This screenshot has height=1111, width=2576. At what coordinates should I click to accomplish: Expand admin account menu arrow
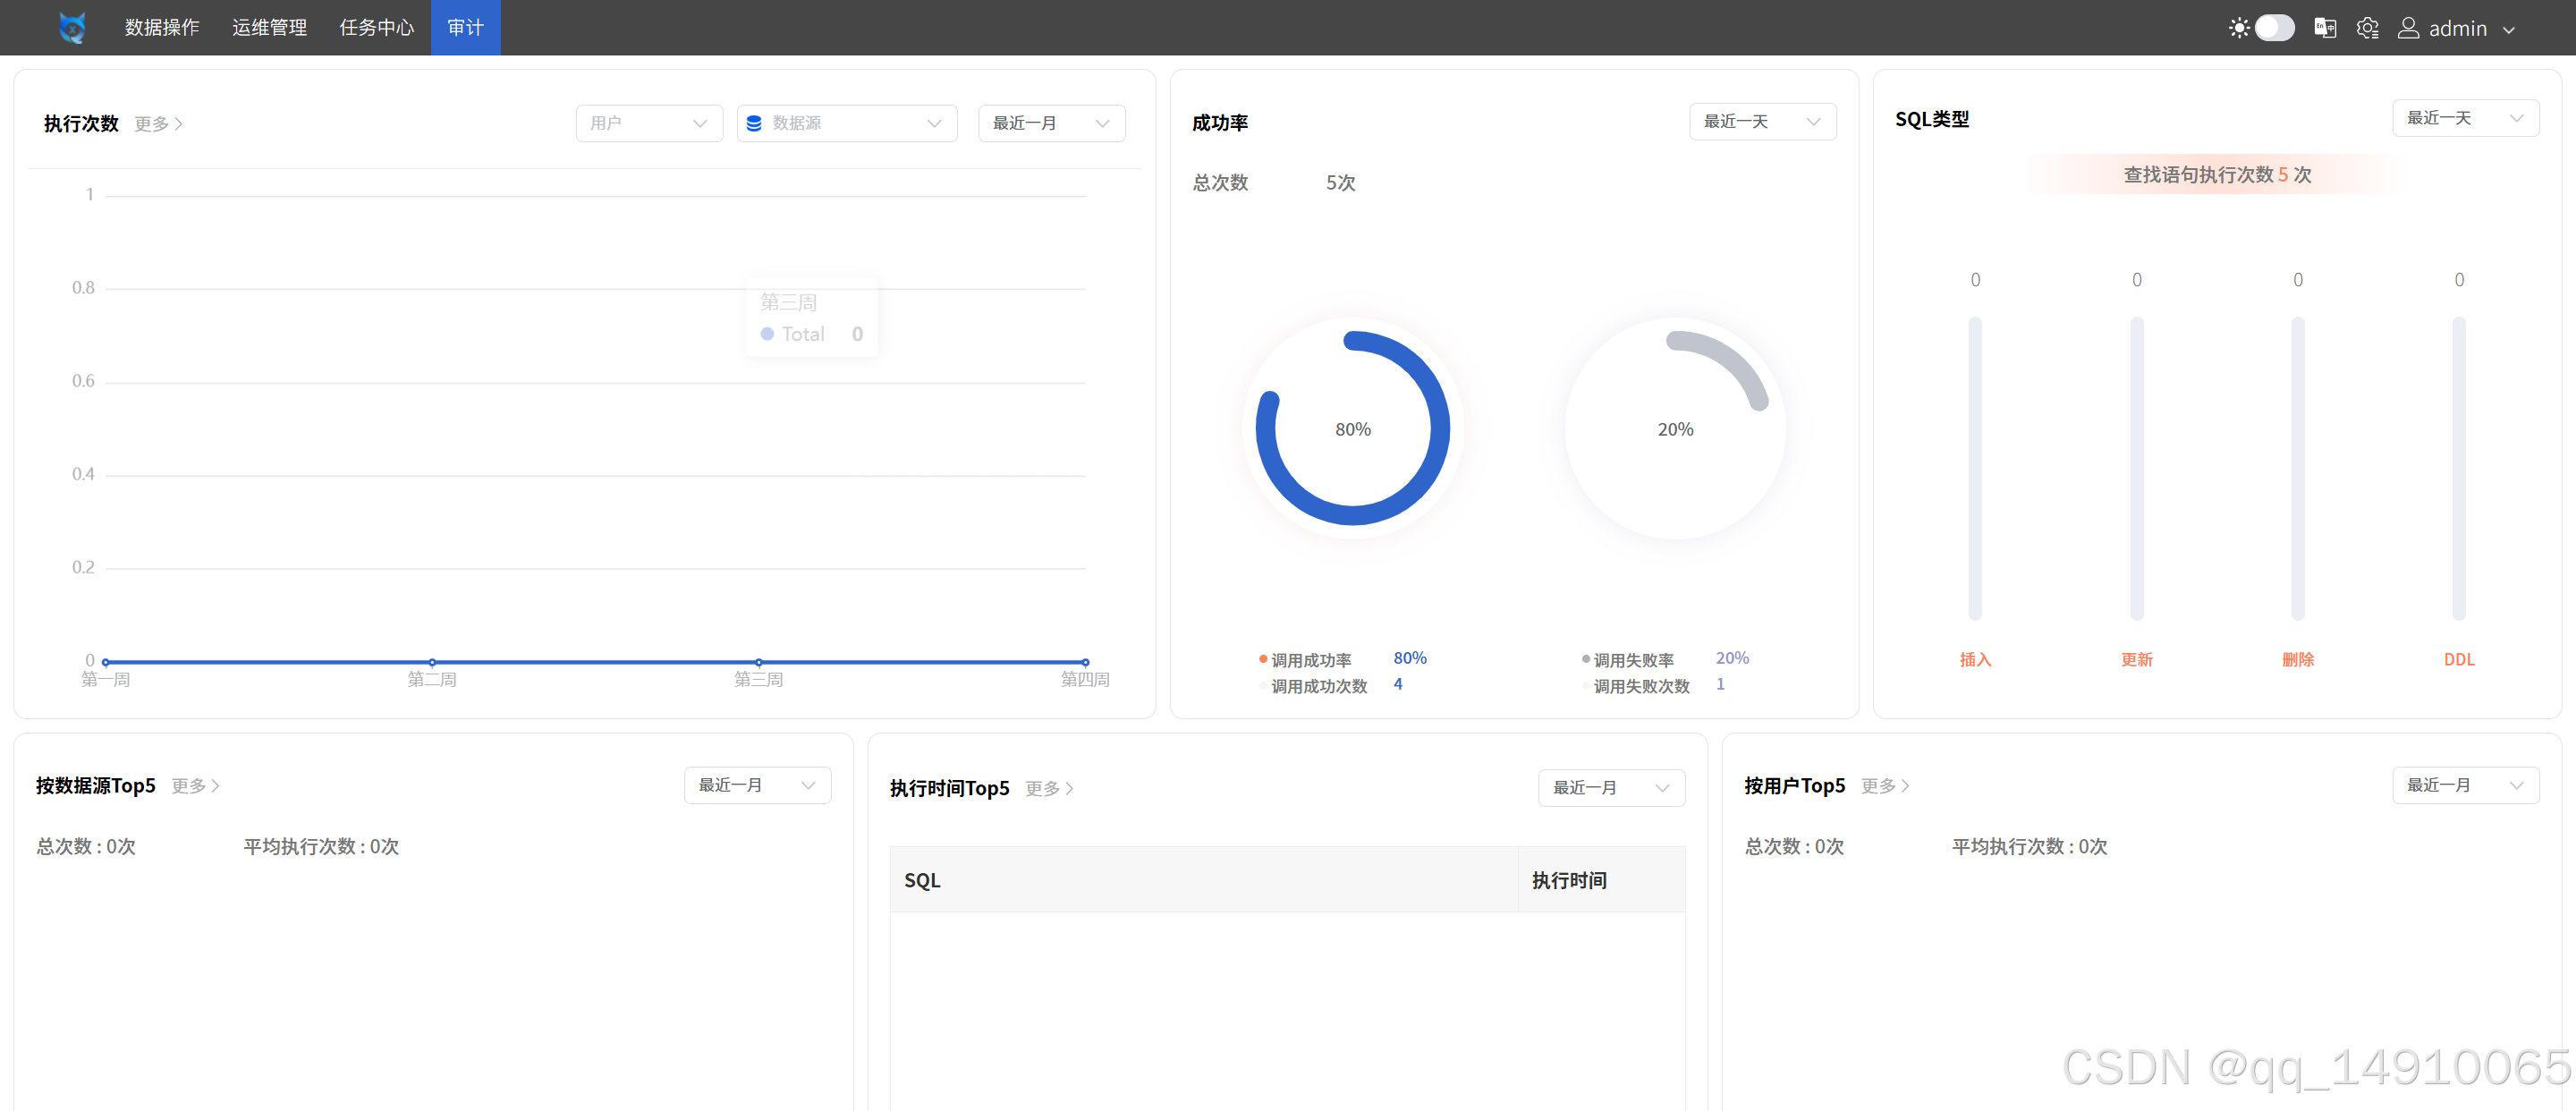pyautogui.click(x=2509, y=30)
